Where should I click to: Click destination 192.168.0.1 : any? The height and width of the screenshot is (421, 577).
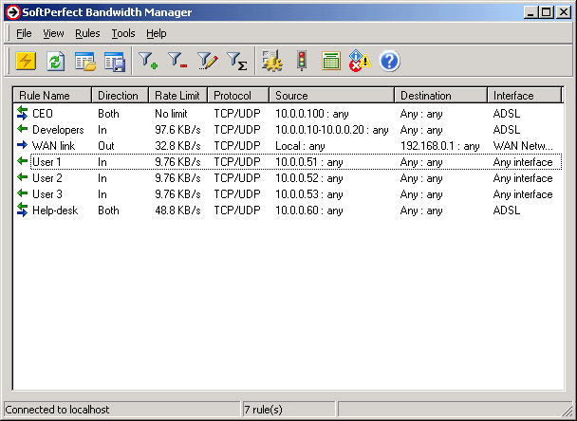click(x=439, y=146)
